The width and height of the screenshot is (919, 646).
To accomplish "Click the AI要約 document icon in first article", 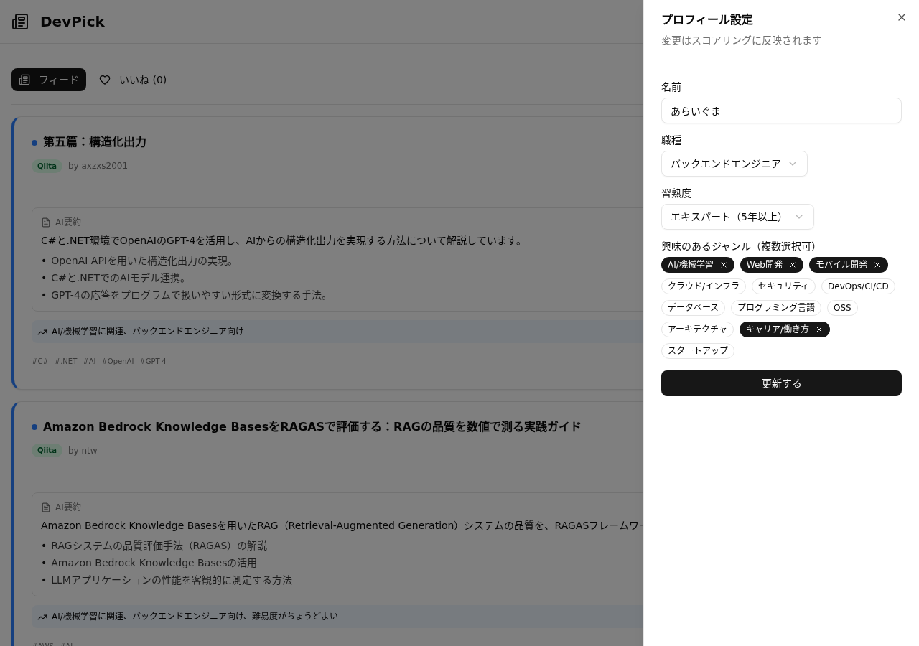I will coord(46,223).
